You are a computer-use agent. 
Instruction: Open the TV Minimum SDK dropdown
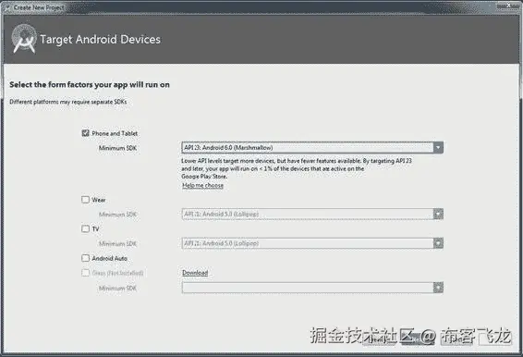[x=312, y=243]
